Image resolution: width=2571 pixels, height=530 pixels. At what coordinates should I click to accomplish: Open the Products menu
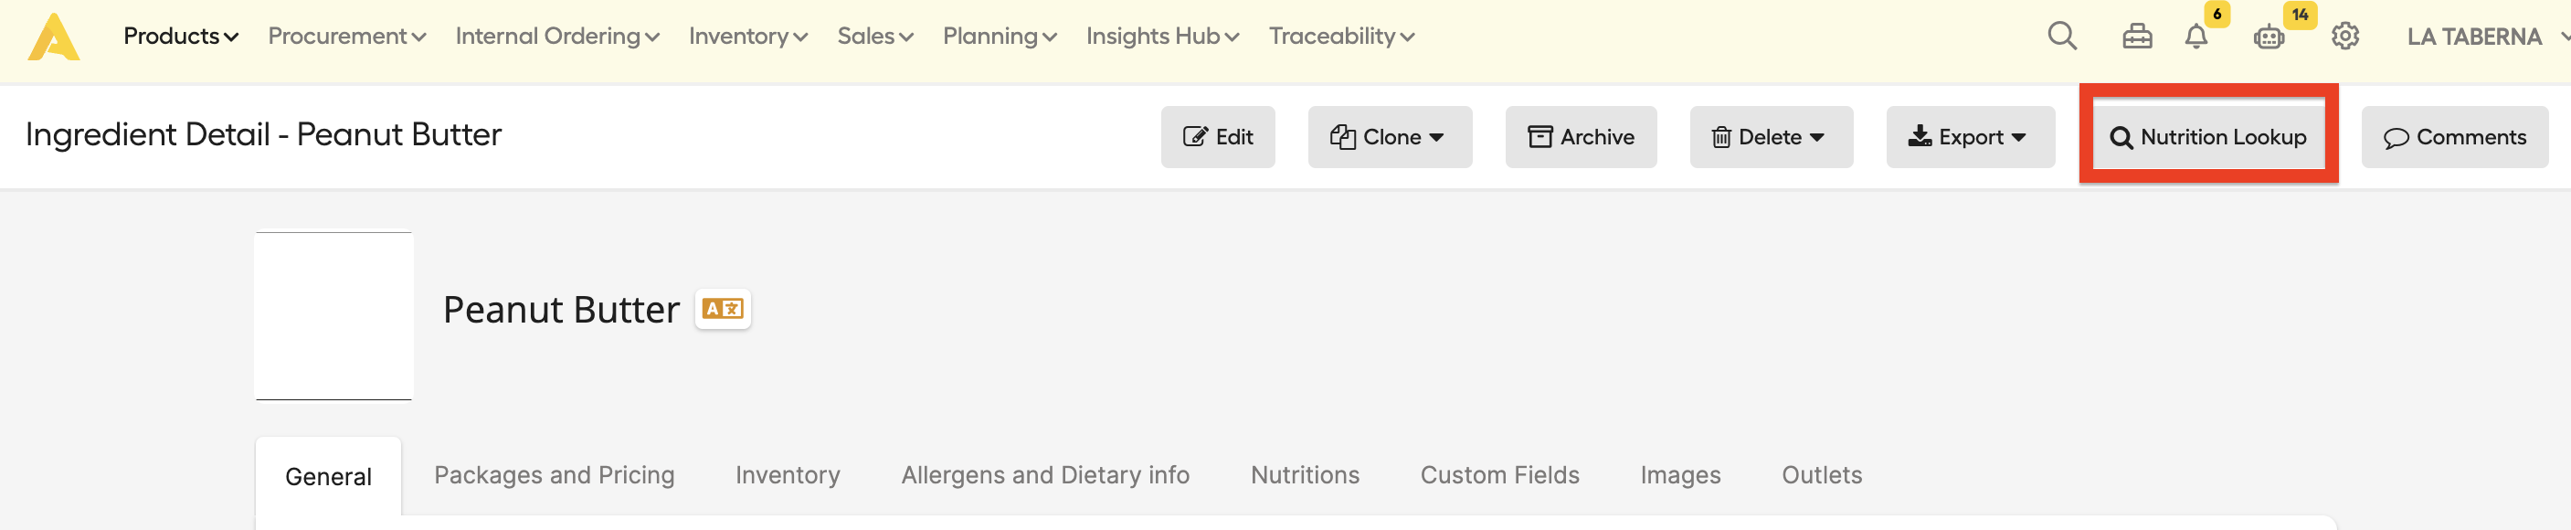pos(181,37)
